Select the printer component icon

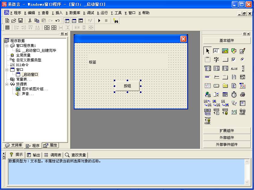click(x=243, y=94)
